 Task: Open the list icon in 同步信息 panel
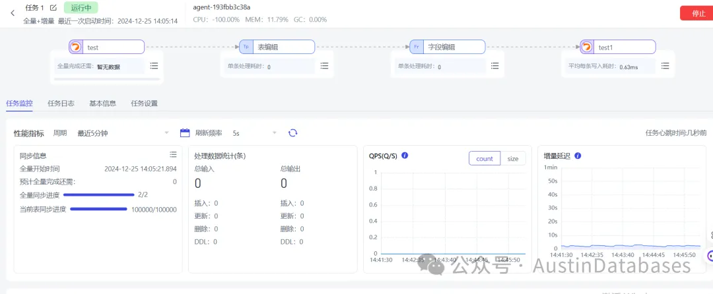(173, 155)
